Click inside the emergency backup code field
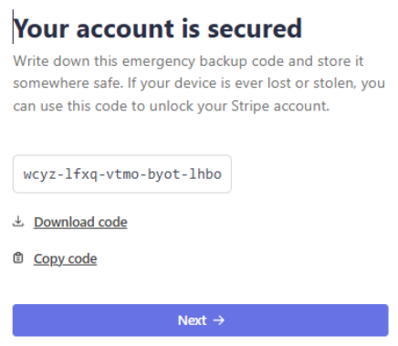 pos(122,174)
